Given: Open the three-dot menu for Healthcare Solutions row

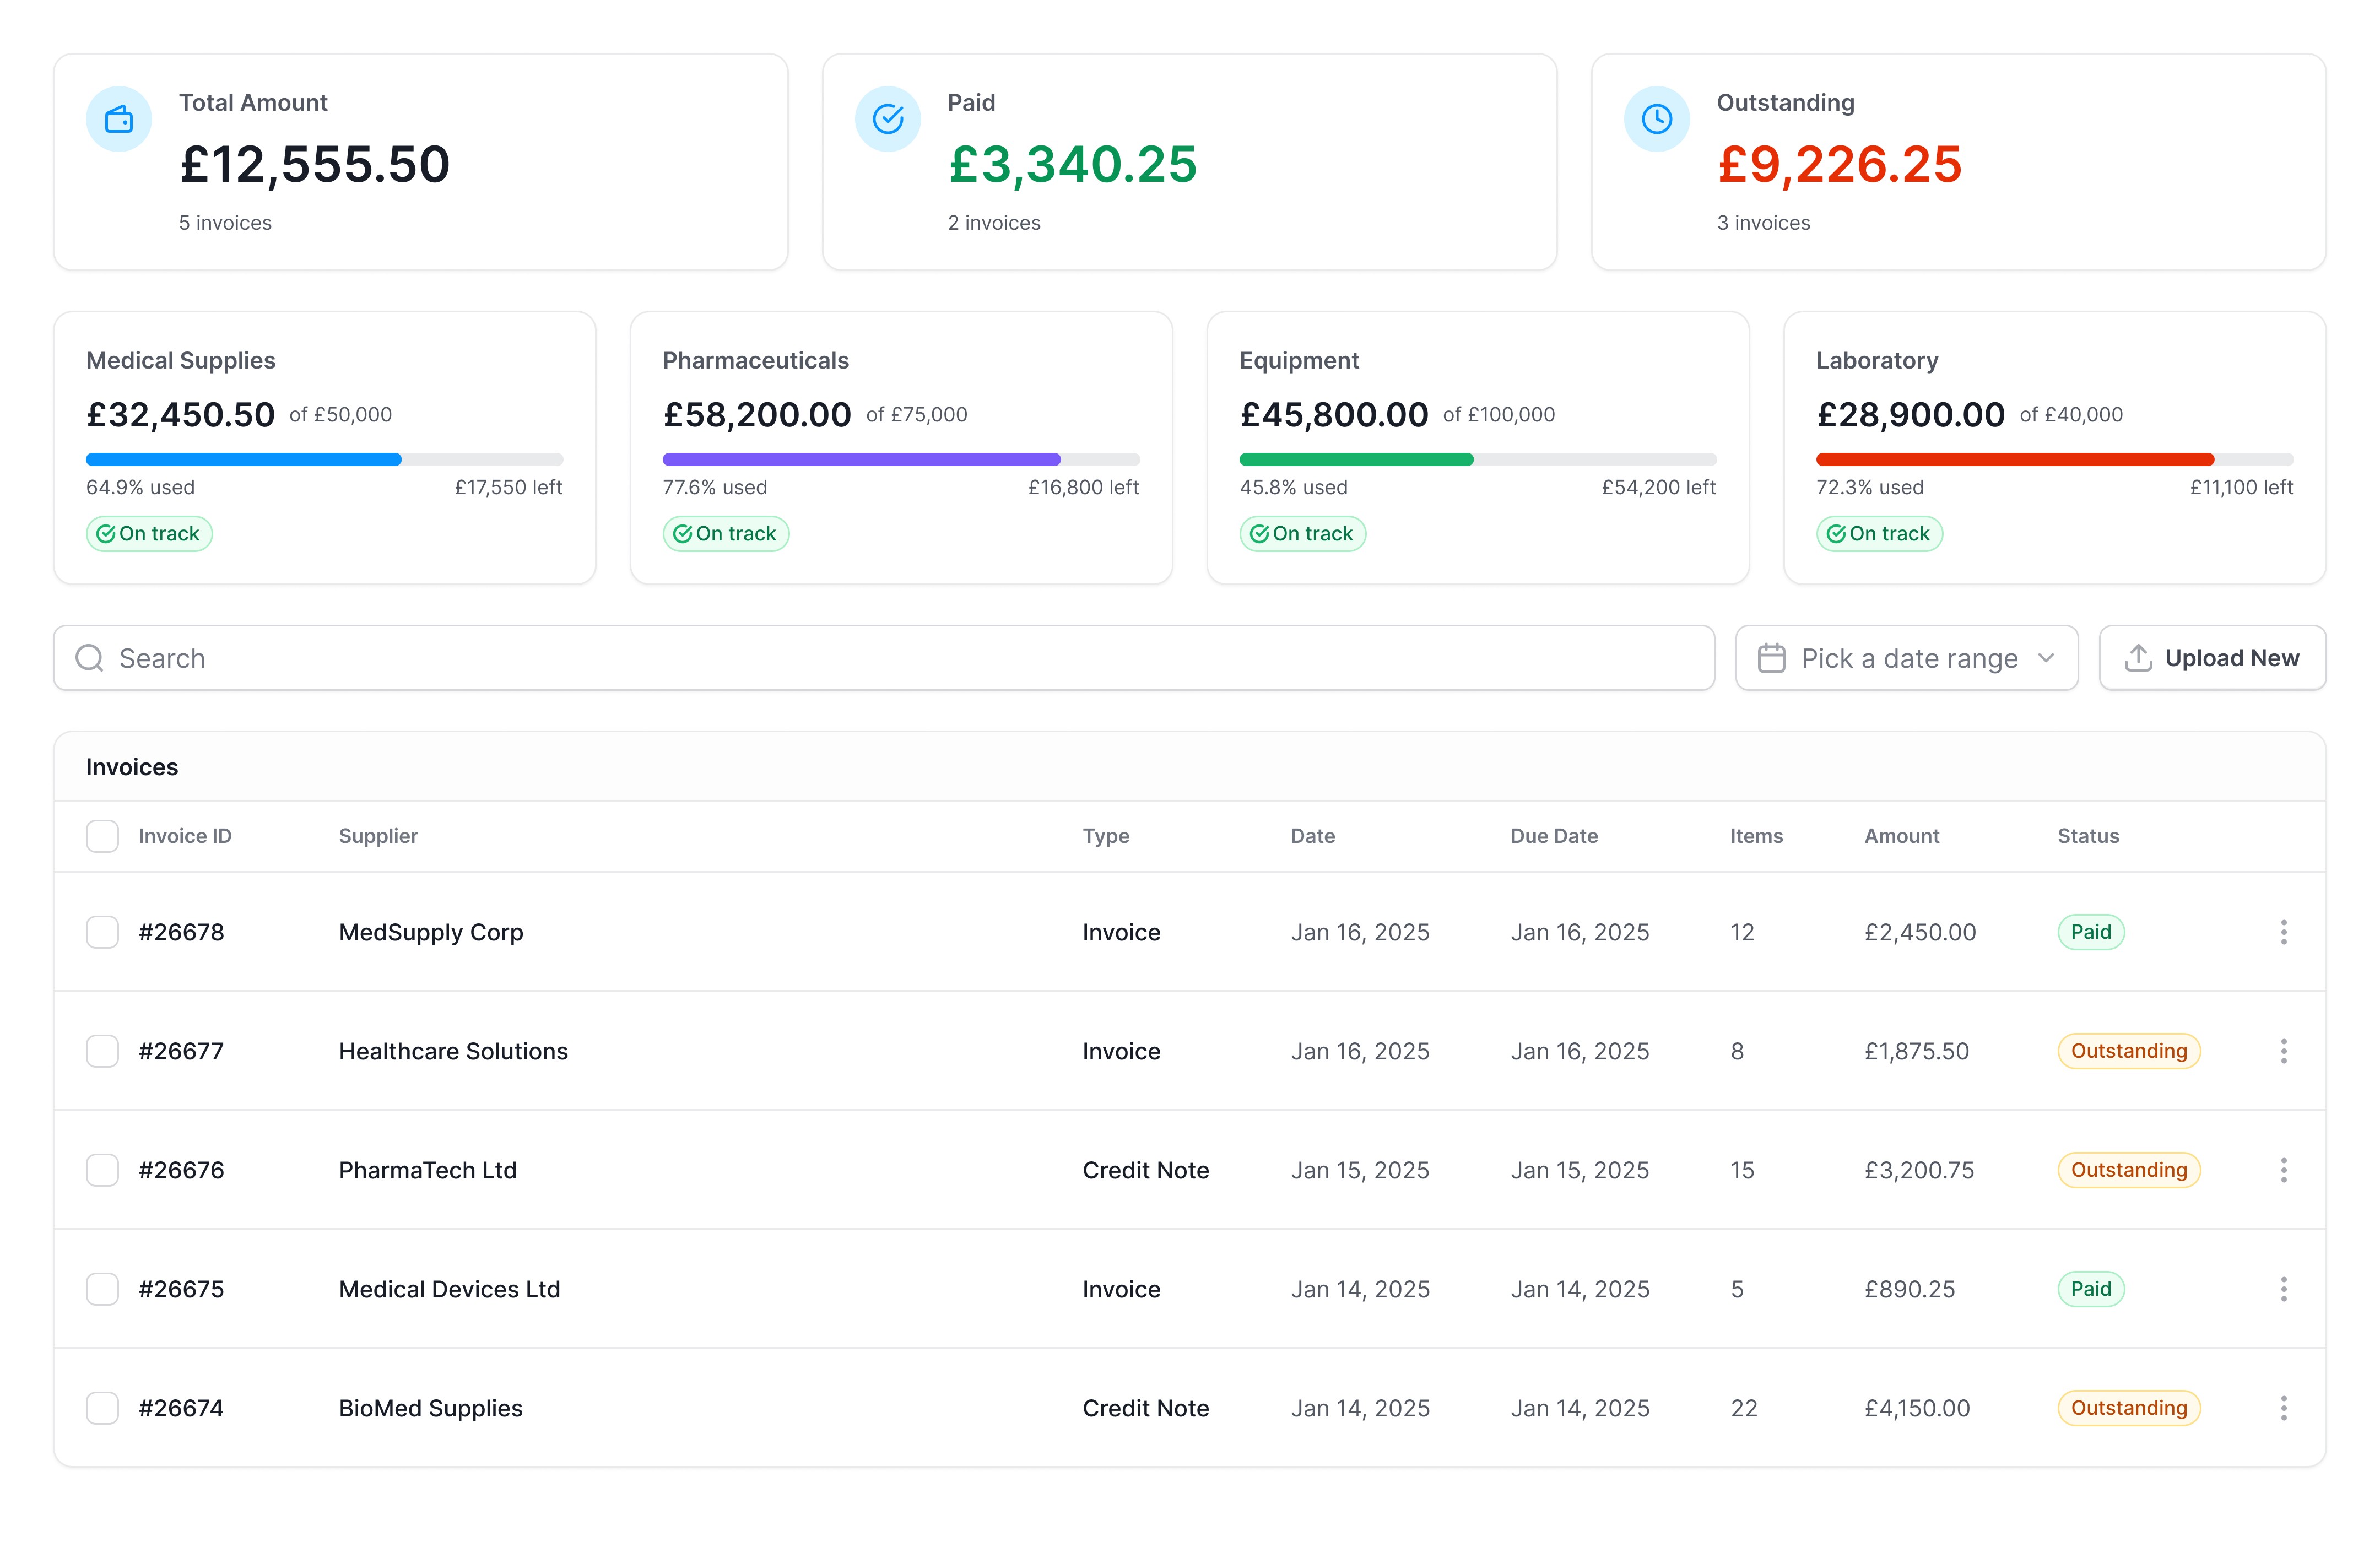Looking at the screenshot, I should click(2283, 1051).
